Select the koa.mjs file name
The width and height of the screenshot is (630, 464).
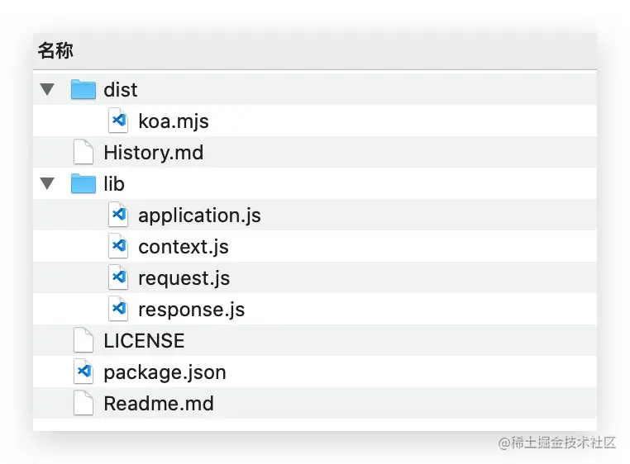pos(174,121)
